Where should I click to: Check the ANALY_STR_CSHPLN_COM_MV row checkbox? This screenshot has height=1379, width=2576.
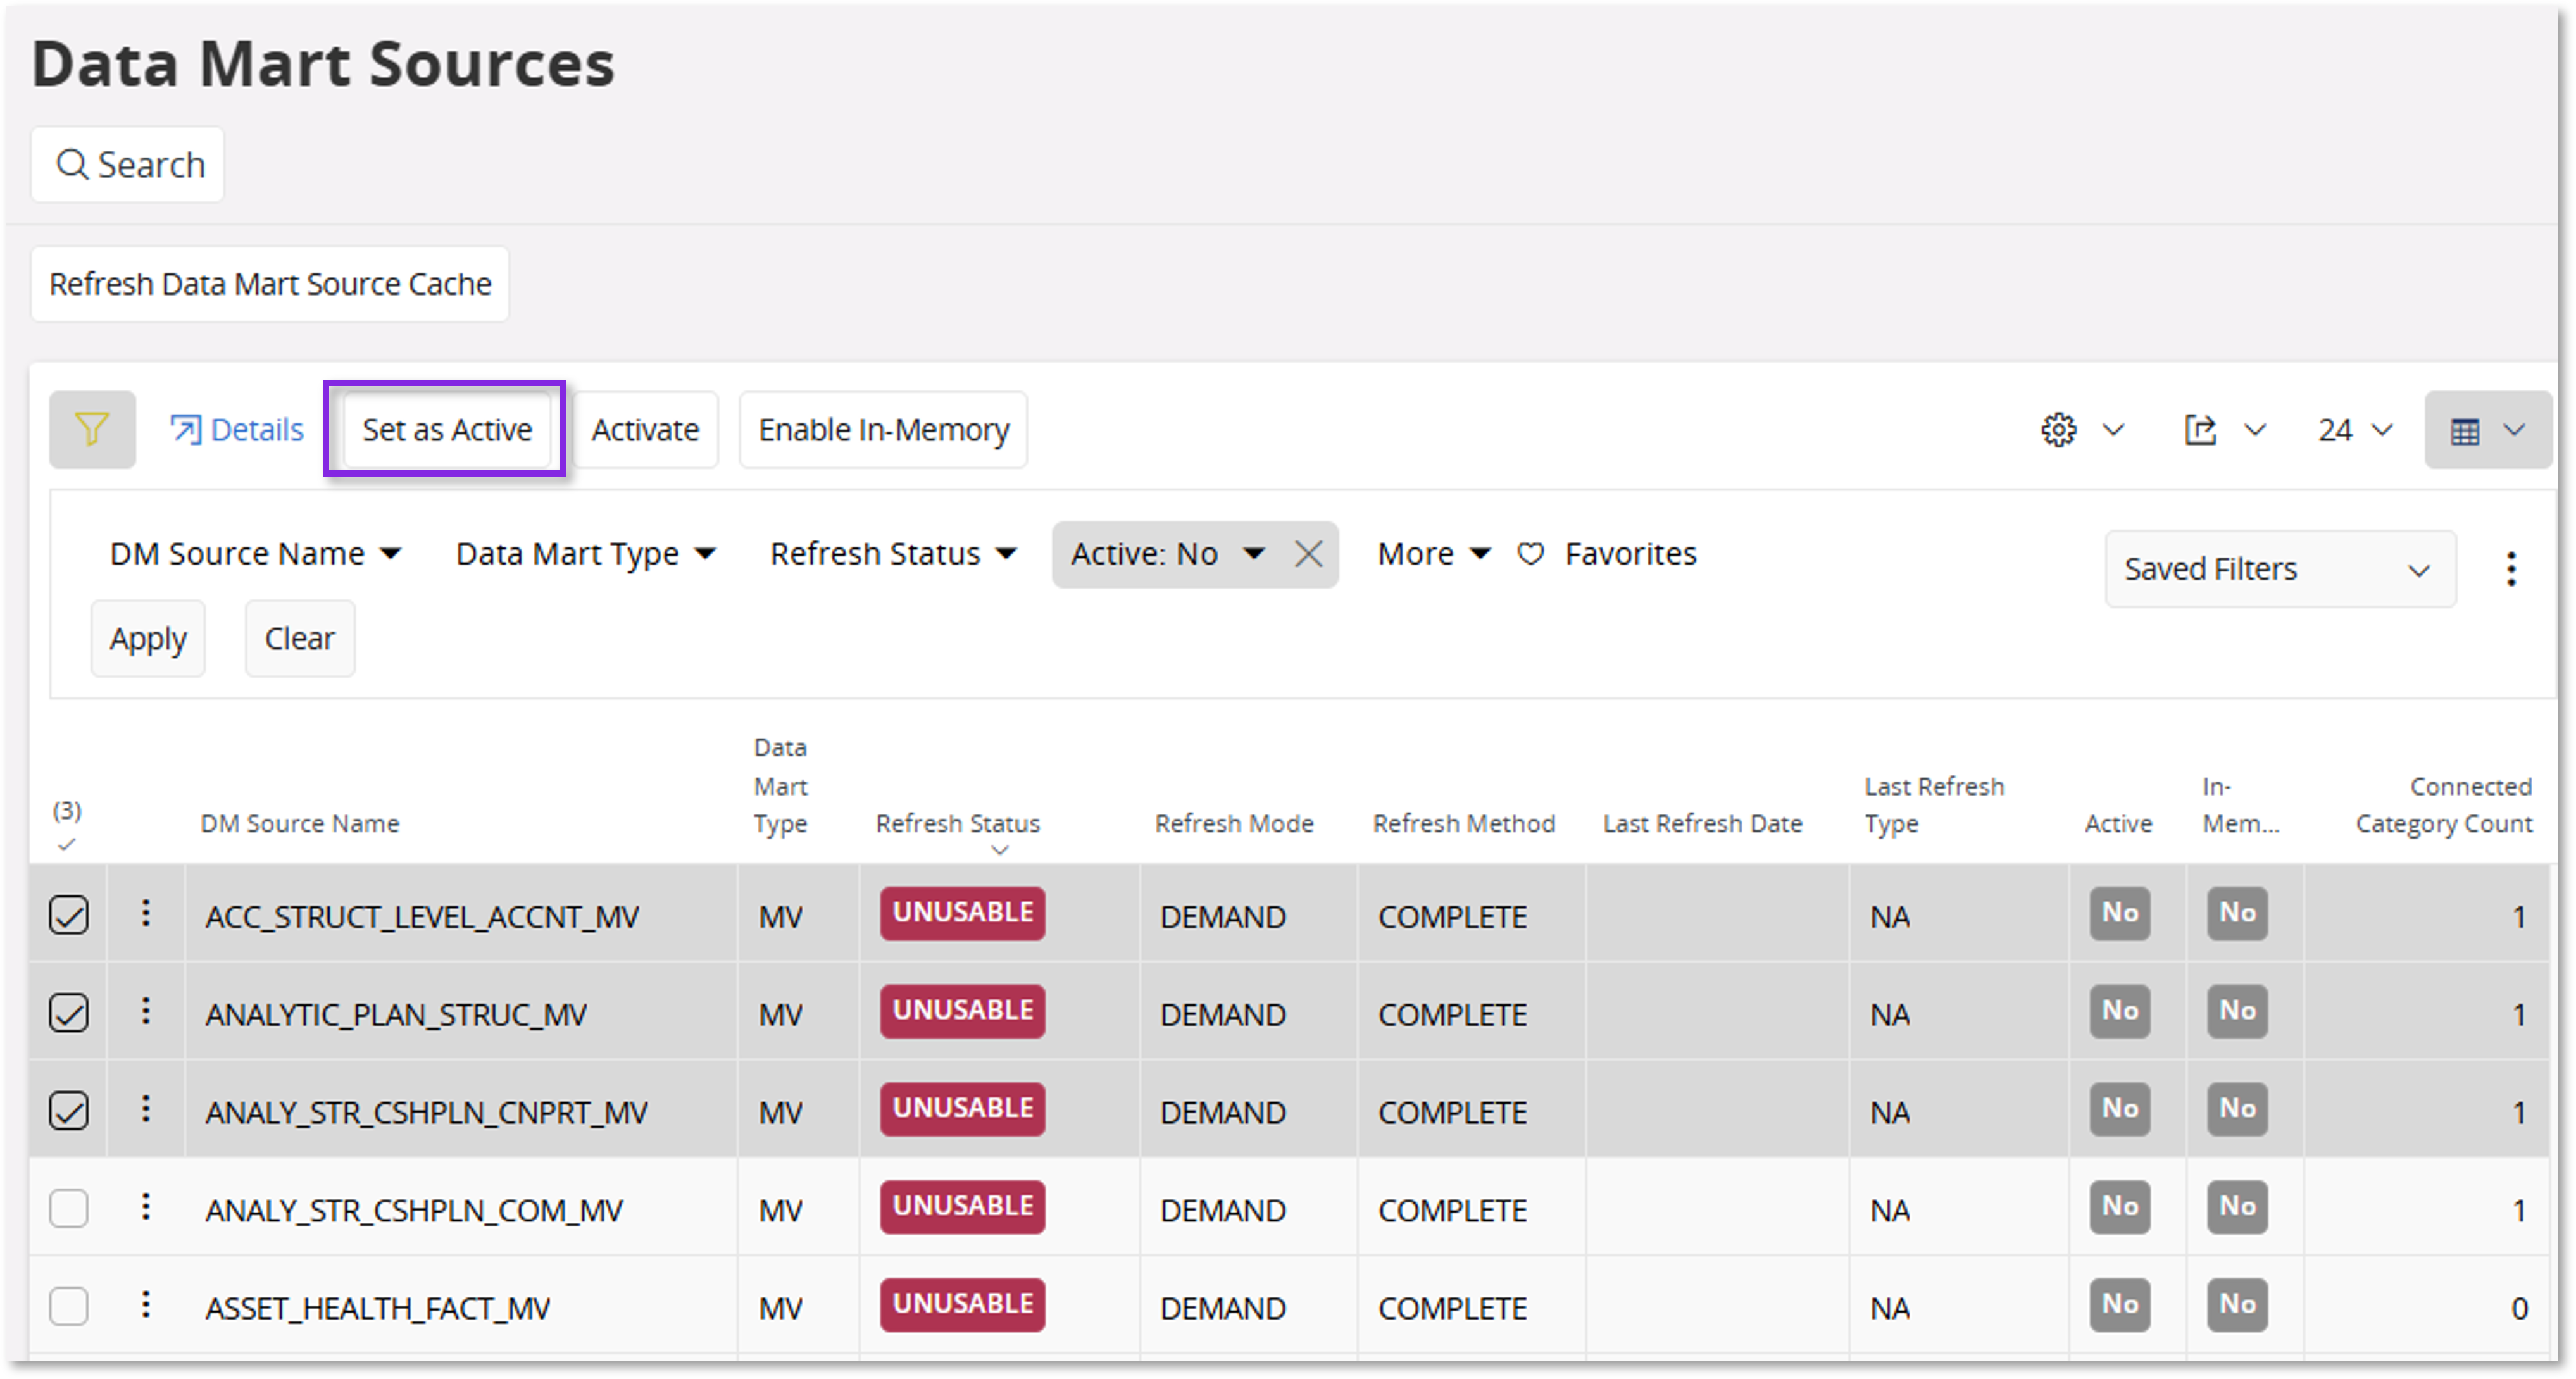pos(69,1209)
